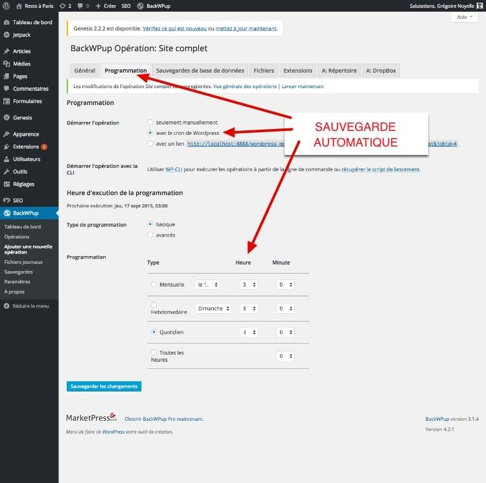Open the Quotidien hour dropdown
Image resolution: width=486 pixels, height=483 pixels.
click(x=249, y=333)
